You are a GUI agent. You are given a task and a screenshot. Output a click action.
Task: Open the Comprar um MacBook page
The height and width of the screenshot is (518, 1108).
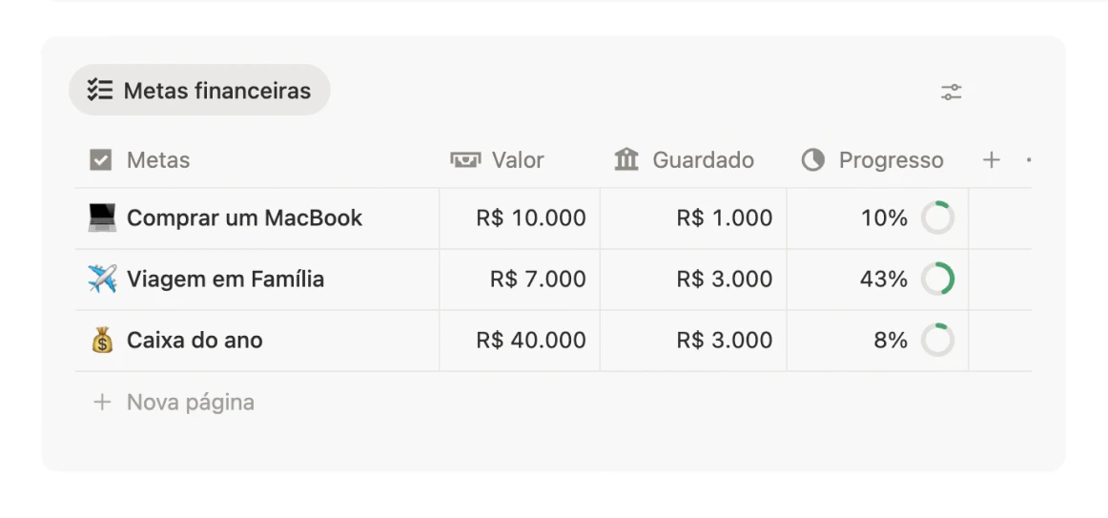pyautogui.click(x=244, y=218)
